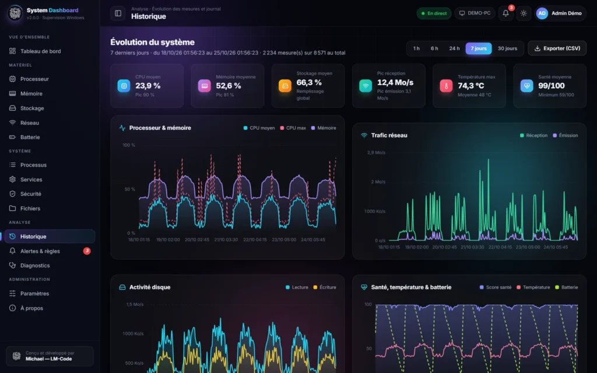Select the 1 h time range

point(416,48)
